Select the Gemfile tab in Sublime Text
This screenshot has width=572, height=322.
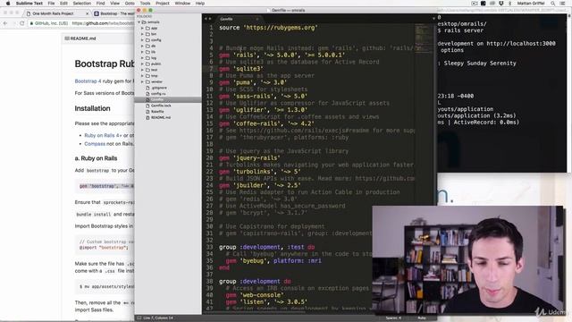coord(238,19)
